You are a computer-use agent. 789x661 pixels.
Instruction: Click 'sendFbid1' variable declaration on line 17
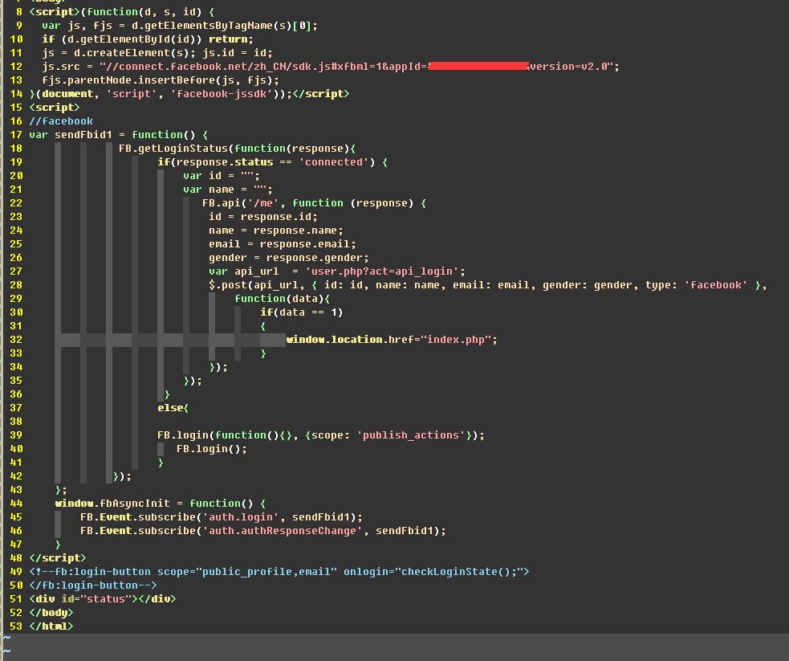(x=83, y=134)
